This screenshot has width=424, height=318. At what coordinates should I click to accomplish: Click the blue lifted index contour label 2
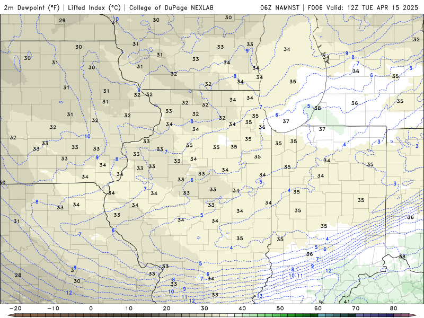coord(417,146)
